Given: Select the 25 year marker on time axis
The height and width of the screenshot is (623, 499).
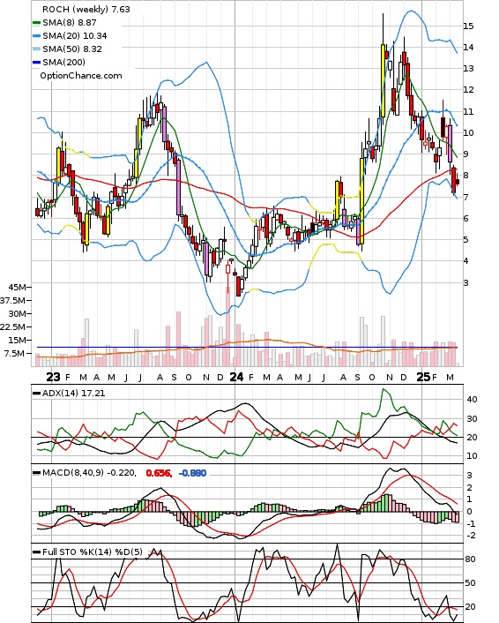Looking at the screenshot, I should pos(423,377).
